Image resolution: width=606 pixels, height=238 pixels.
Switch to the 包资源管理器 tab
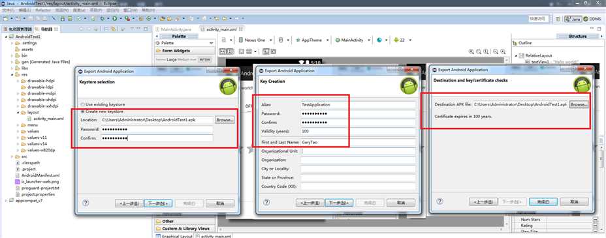pos(18,29)
